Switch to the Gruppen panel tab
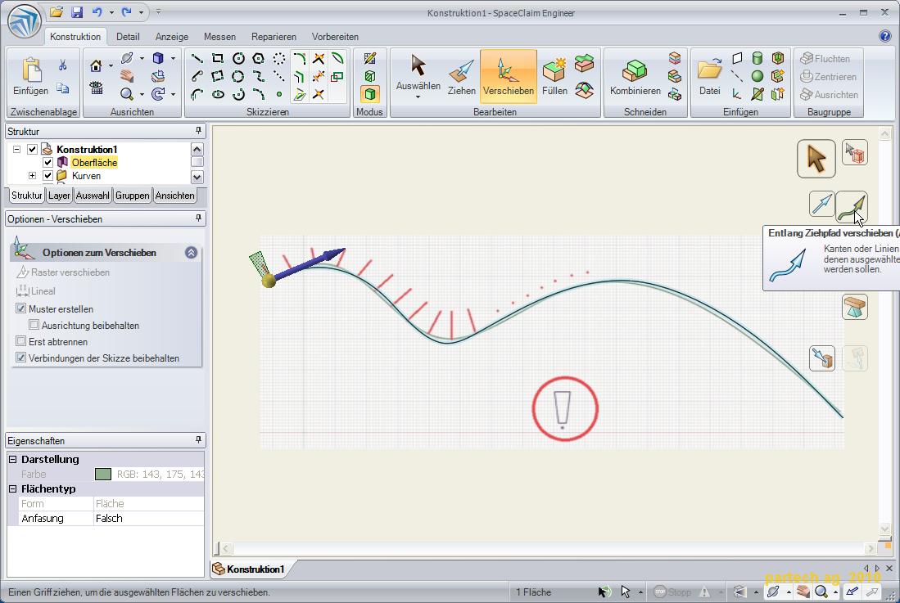 tap(132, 196)
